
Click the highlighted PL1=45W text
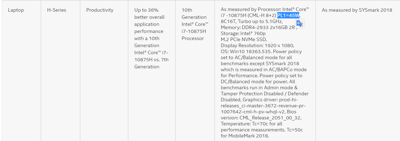[289, 16]
